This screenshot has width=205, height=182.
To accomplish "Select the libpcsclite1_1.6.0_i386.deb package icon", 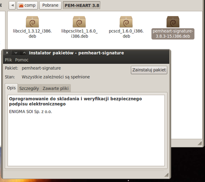I will (x=79, y=22).
